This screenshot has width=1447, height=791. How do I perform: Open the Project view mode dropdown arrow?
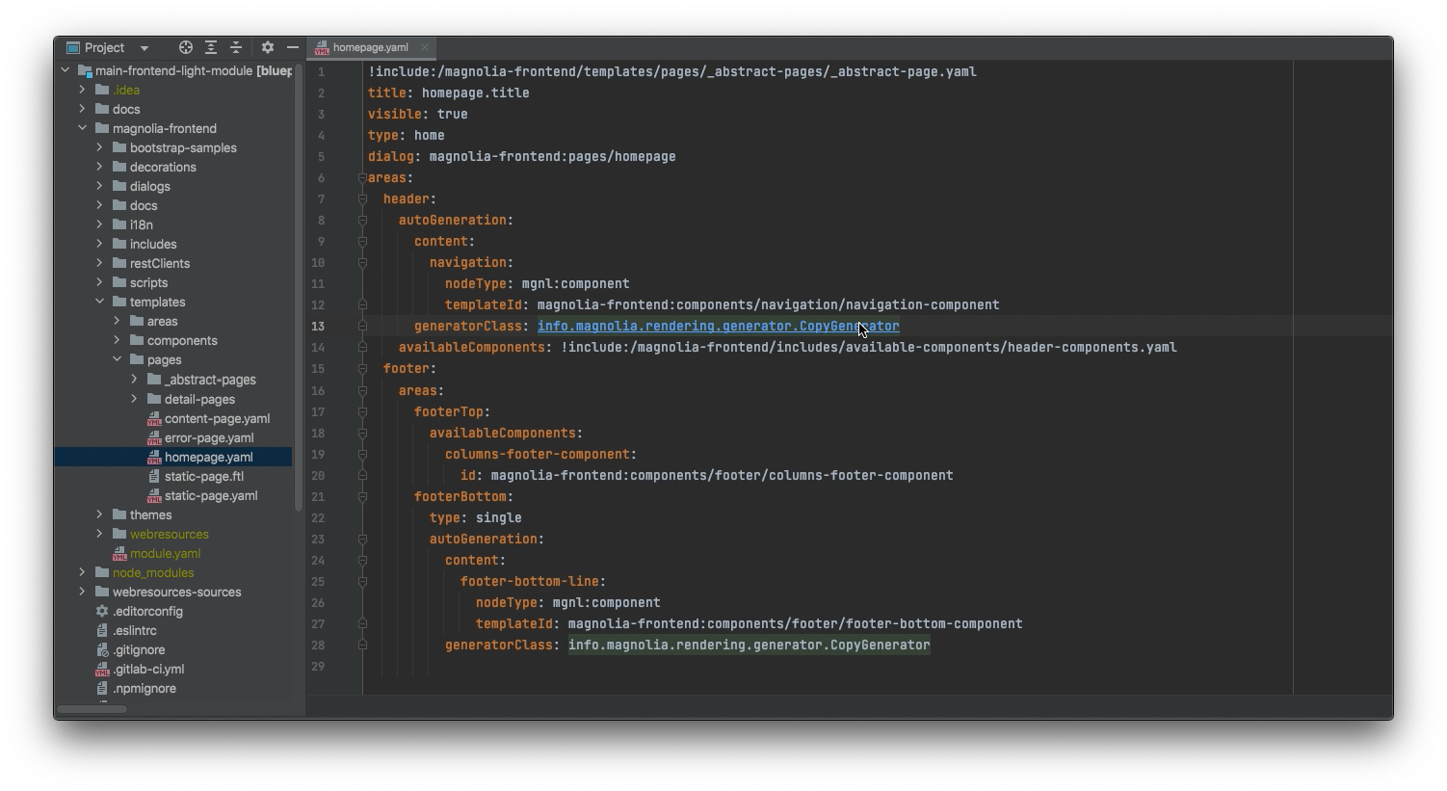[x=145, y=47]
